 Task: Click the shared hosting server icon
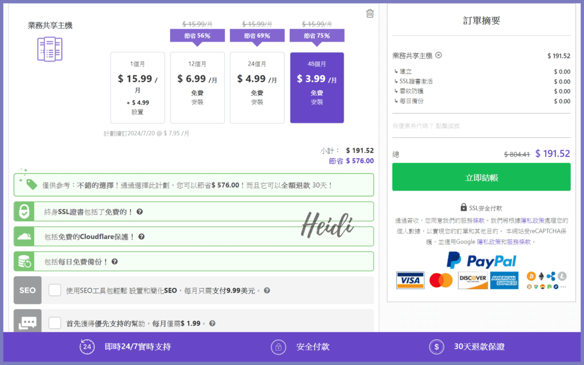[x=50, y=49]
